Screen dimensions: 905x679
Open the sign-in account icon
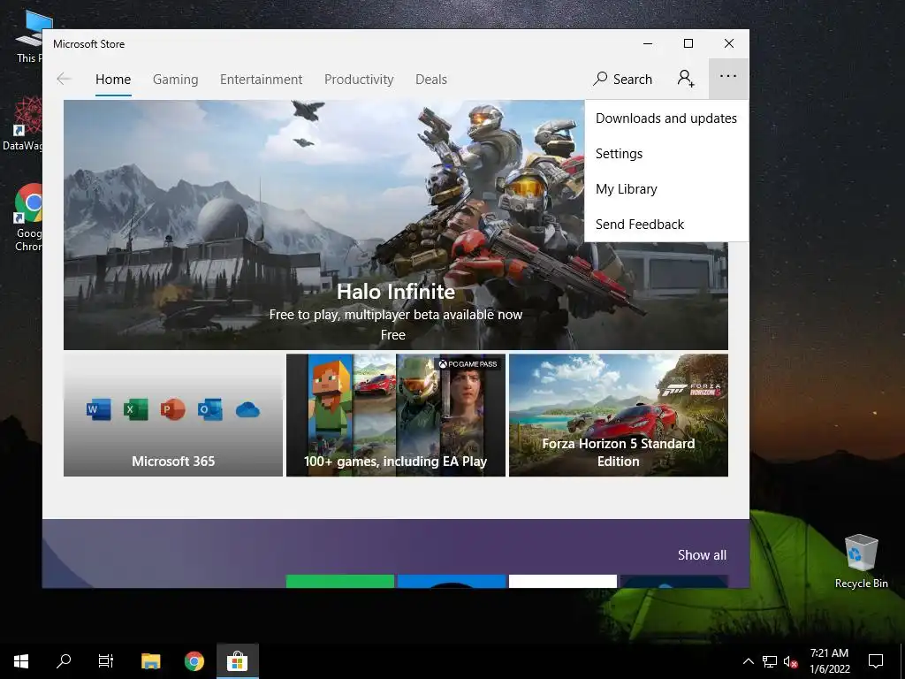(x=686, y=79)
